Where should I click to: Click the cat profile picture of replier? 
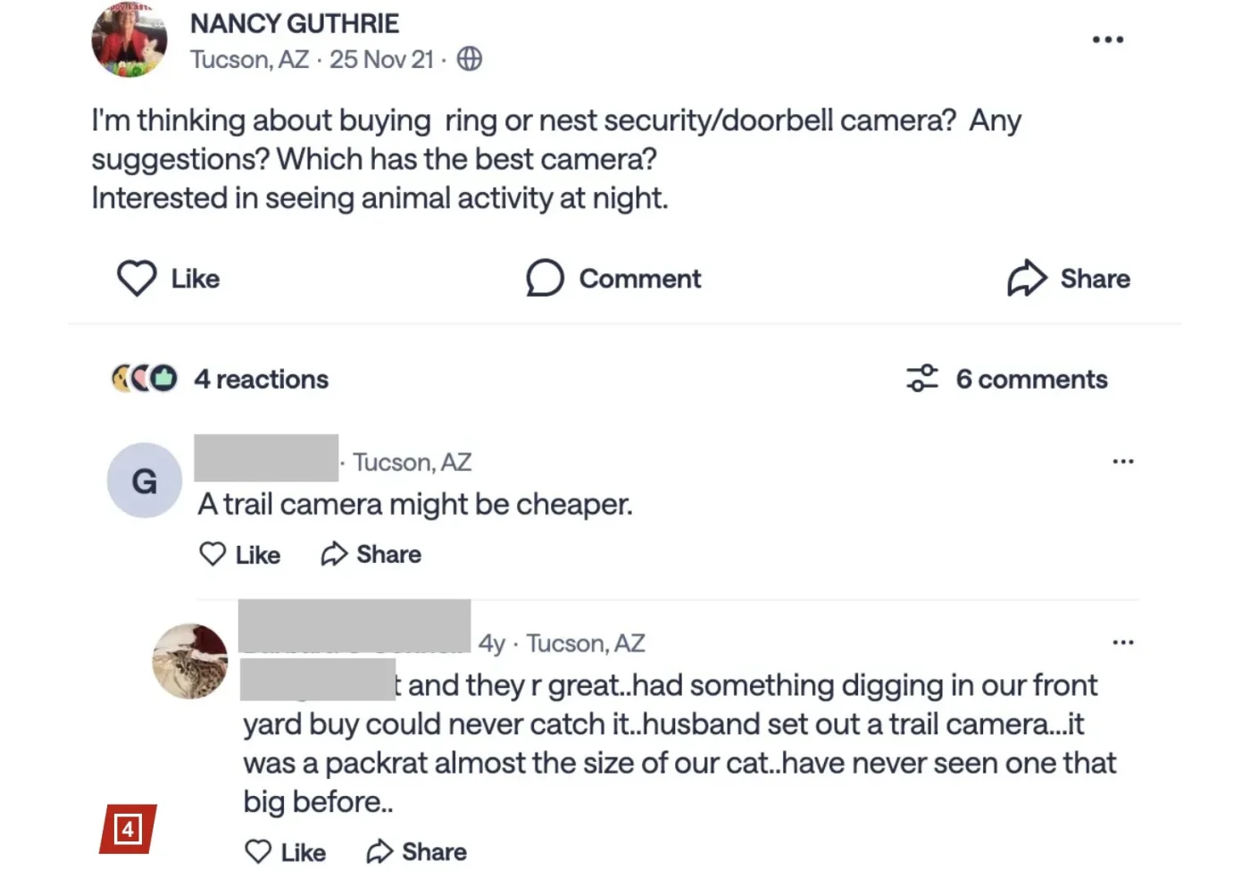point(190,661)
